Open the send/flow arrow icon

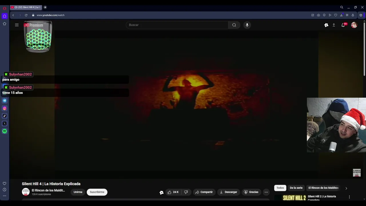pos(330,15)
